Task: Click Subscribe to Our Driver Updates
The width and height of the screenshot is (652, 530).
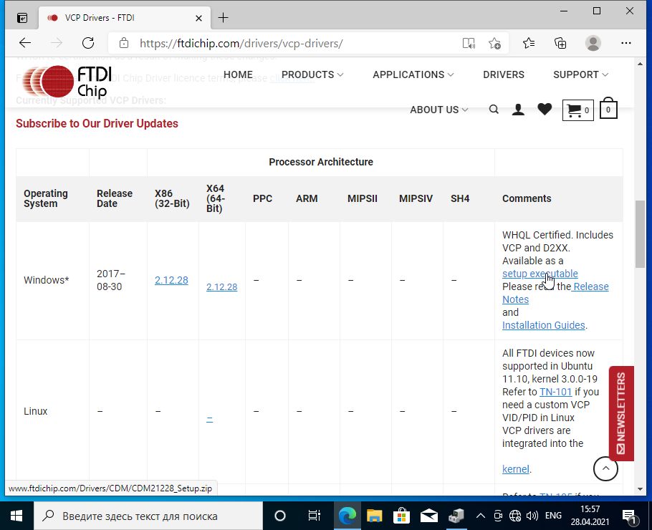Action: pos(97,123)
